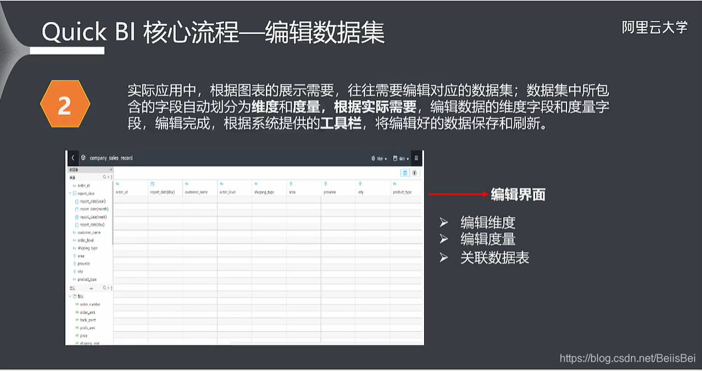Select report_date(month) in the dimension tree
Image resolution: width=702 pixels, height=371 pixels.
[94, 209]
